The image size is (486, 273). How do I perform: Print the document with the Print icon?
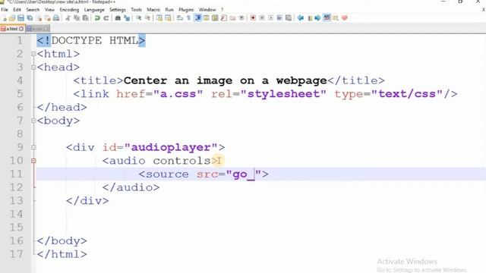(x=56, y=18)
